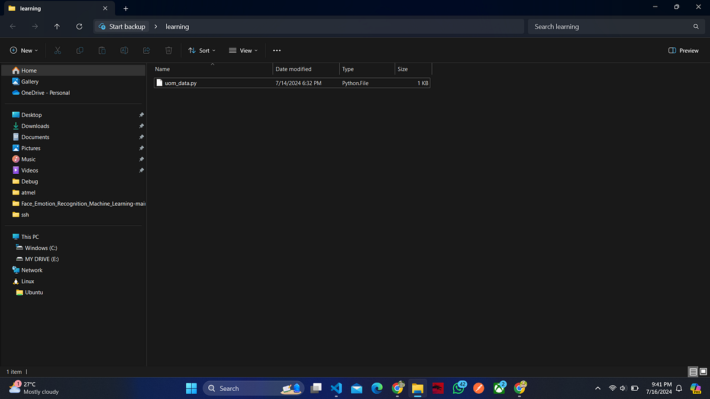Viewport: 710px width, 399px height.
Task: Switch to large thumbnails view in status bar
Action: pos(702,371)
